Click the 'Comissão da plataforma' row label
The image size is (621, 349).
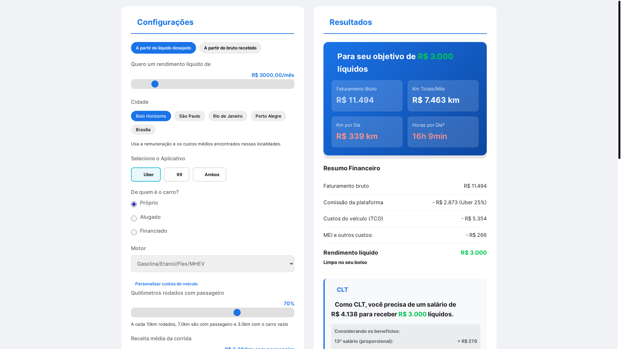click(353, 202)
